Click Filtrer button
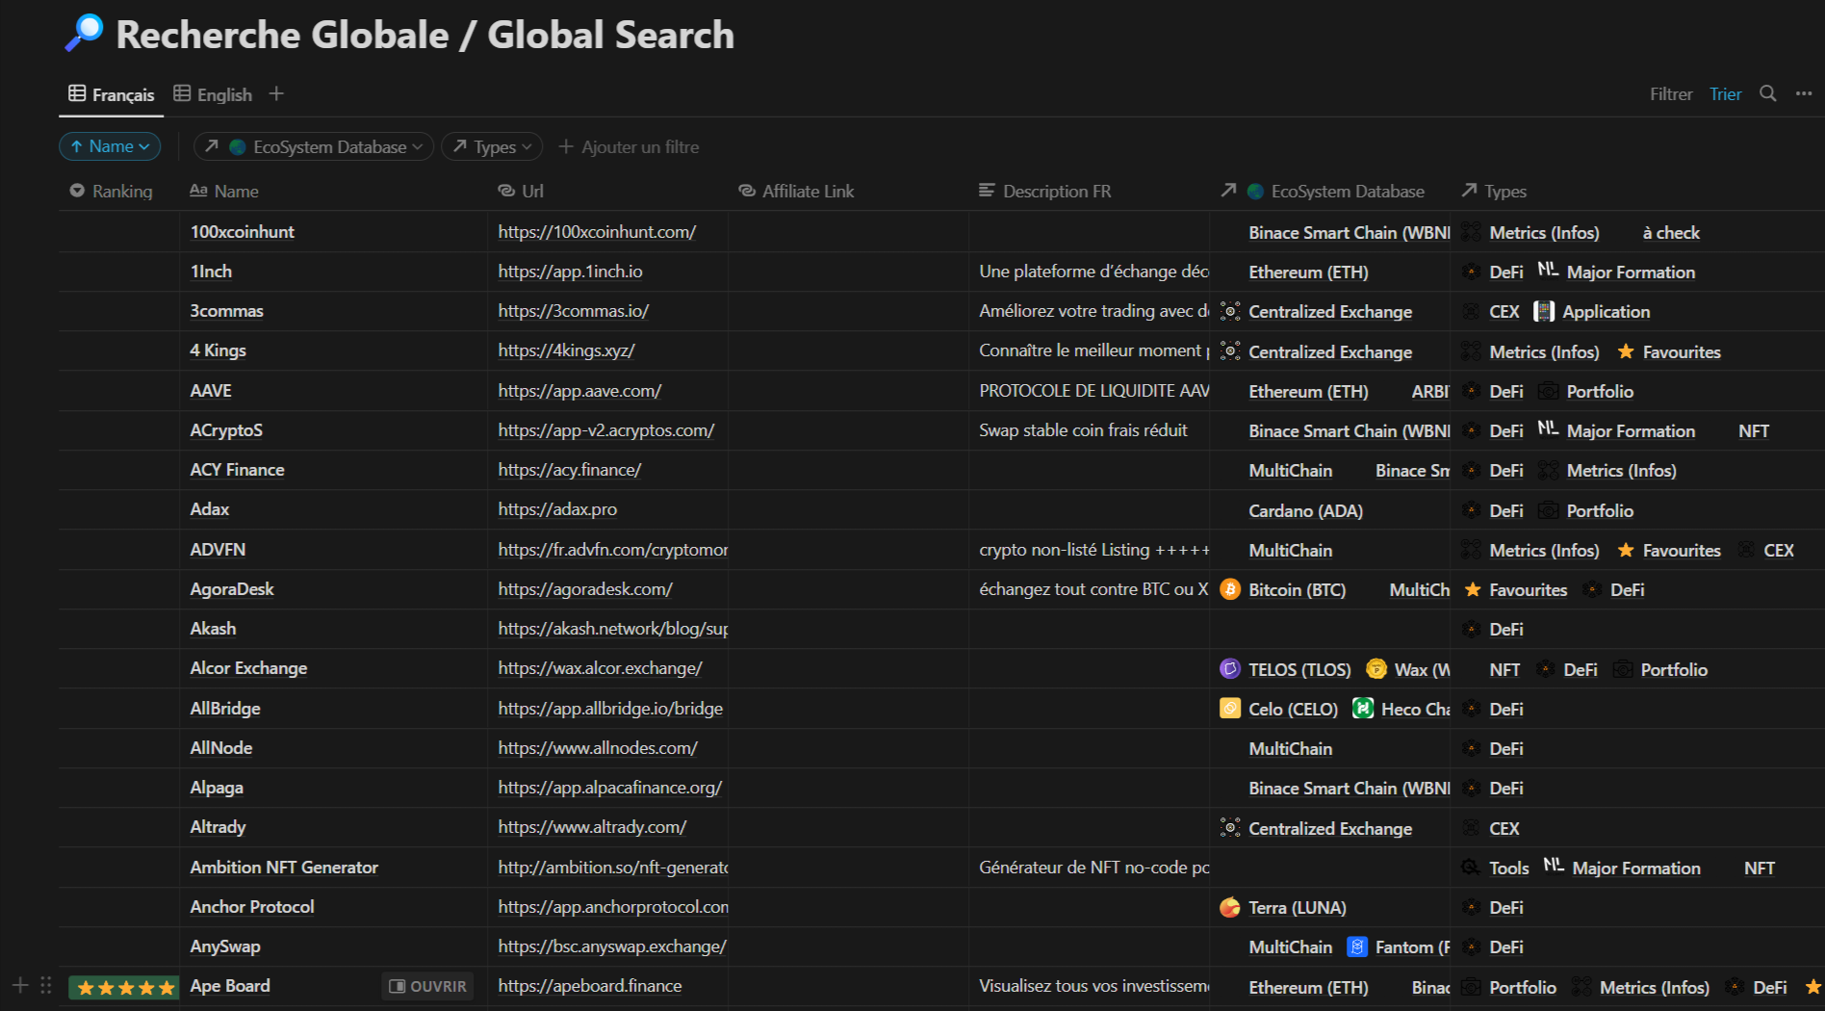1825x1011 pixels. coord(1671,94)
